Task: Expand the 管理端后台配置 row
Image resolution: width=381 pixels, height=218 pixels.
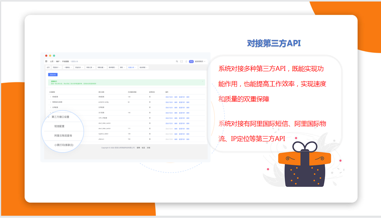Action: coord(50,102)
